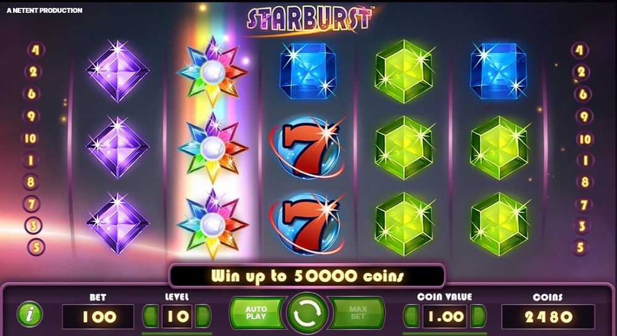The height and width of the screenshot is (336, 617).
Task: Click the top purple diamond gem on reel one
Action: 117,71
